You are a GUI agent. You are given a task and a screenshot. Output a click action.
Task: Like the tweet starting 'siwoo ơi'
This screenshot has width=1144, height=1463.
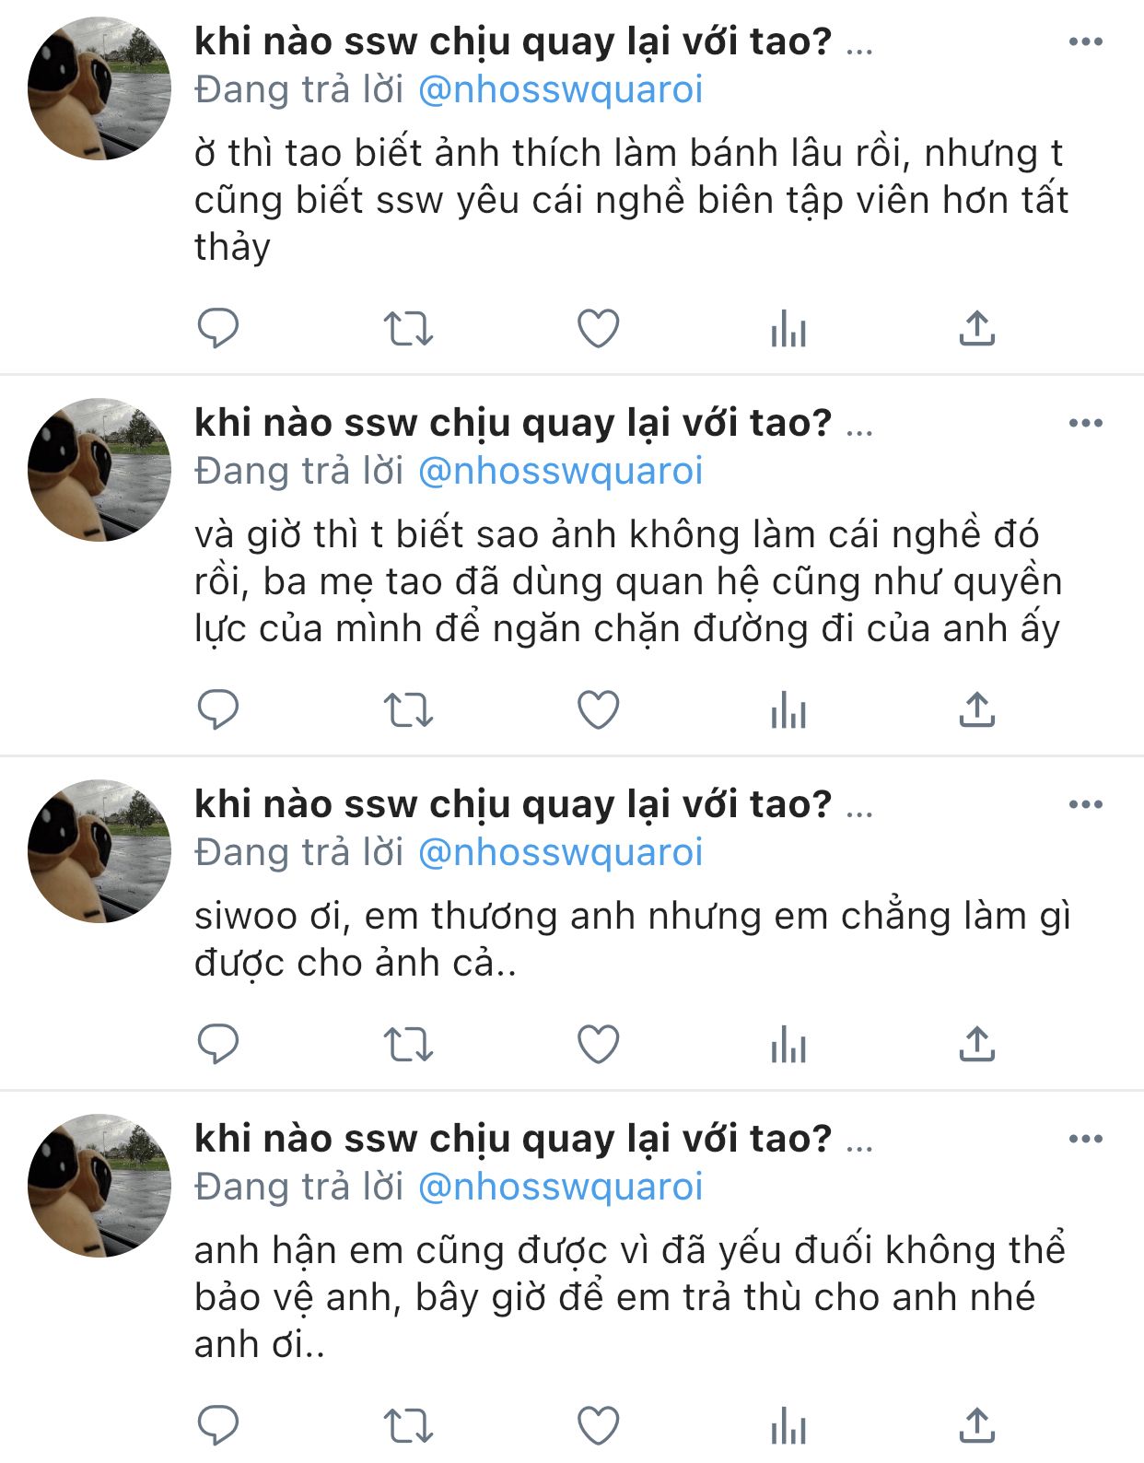tap(598, 1045)
